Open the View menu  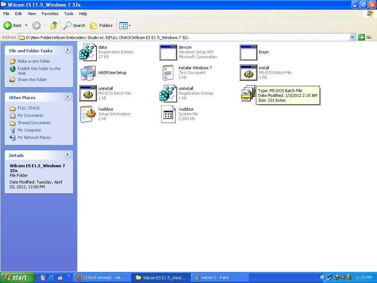[x=32, y=14]
